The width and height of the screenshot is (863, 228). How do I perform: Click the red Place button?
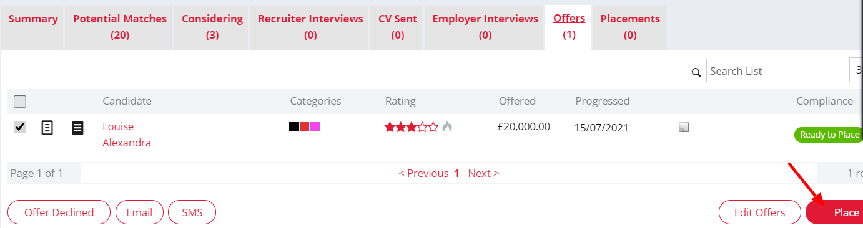coord(836,212)
